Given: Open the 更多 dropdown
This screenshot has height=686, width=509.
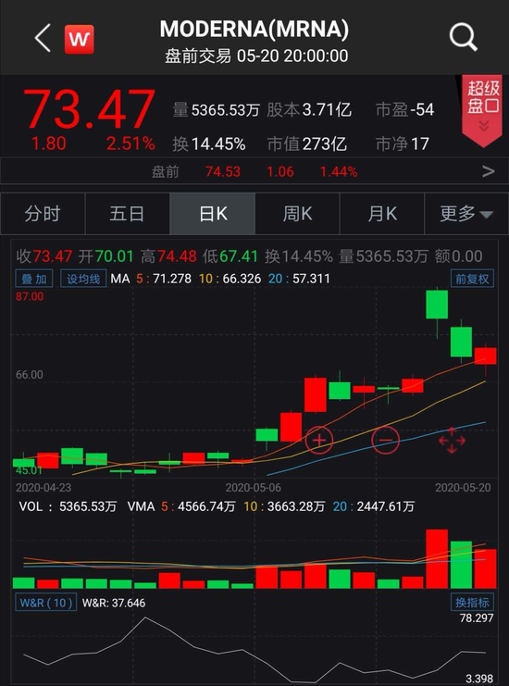Looking at the screenshot, I should 466,214.
